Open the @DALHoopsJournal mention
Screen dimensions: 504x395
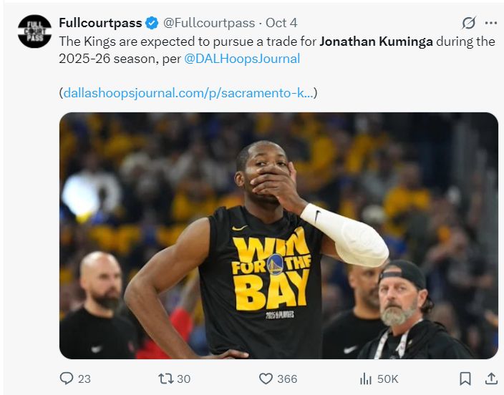tap(243, 59)
